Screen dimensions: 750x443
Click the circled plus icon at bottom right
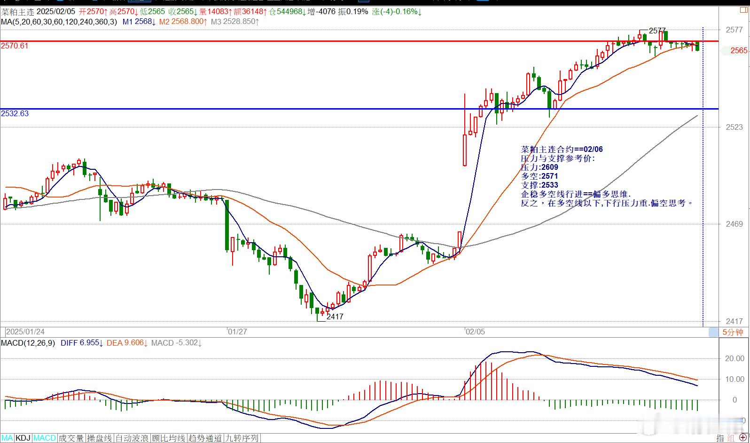coord(743,438)
